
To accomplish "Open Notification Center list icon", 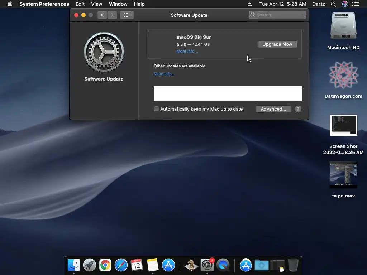I will [356, 4].
